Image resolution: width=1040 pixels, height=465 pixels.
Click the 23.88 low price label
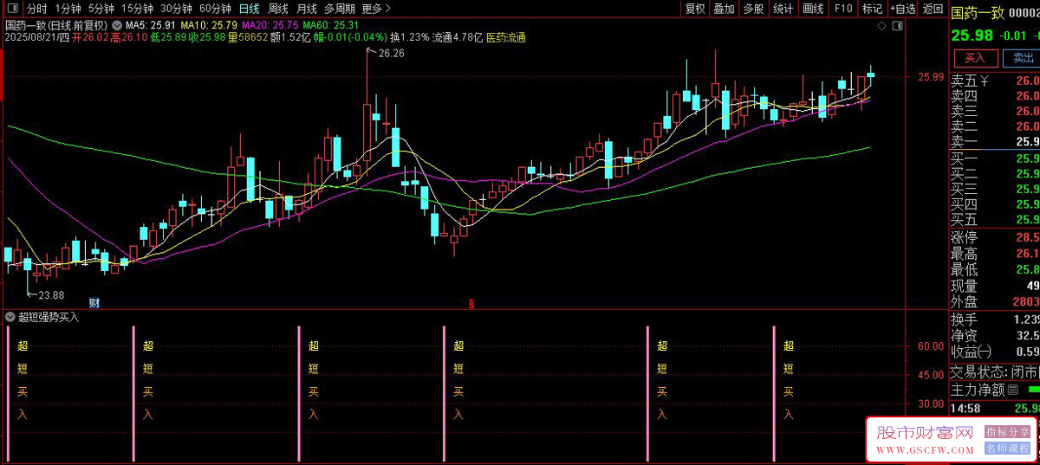[x=50, y=294]
